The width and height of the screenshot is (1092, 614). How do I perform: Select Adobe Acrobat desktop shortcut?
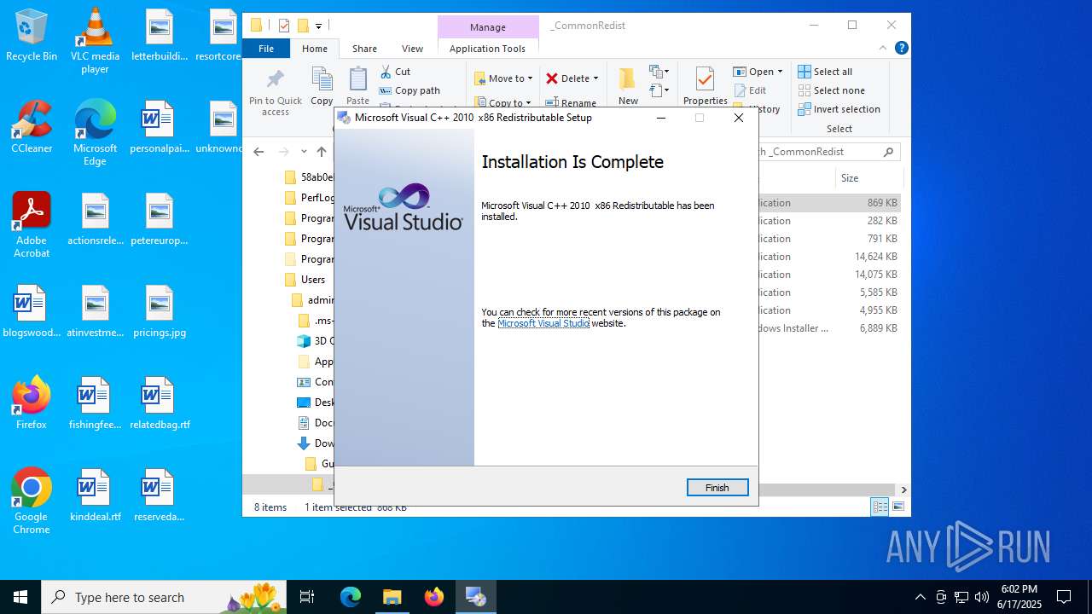click(32, 225)
